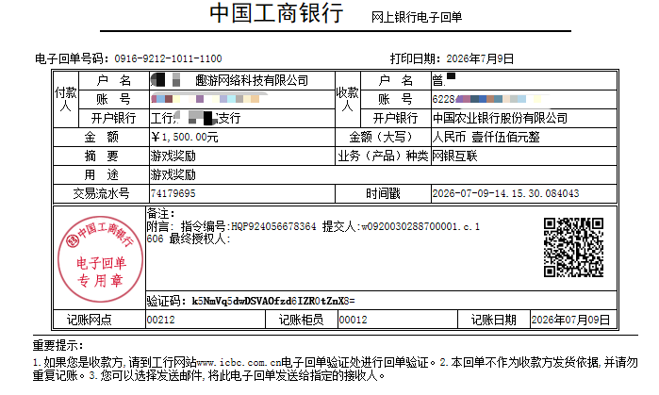Image resolution: width=659 pixels, height=395 pixels.
Task: Select amount ¥1,500.00元
Action: point(185,137)
